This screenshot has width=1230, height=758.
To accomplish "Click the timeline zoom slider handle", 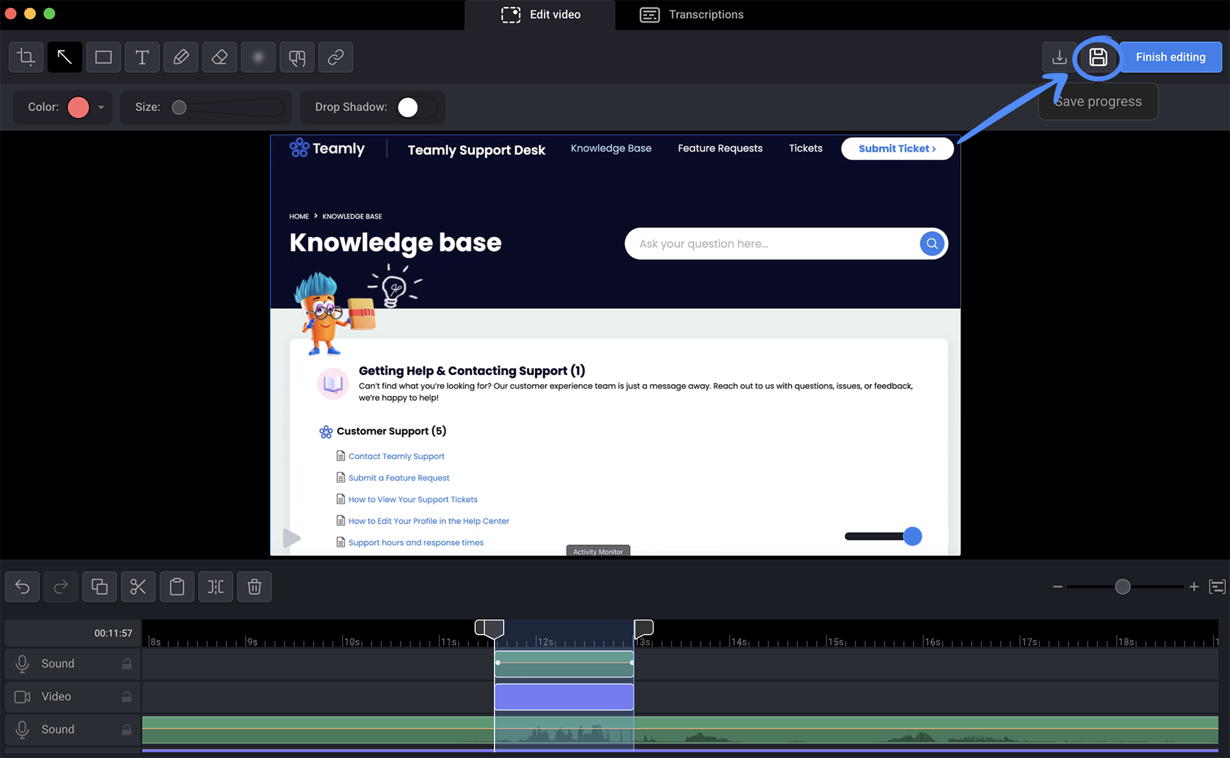I will tap(1122, 586).
